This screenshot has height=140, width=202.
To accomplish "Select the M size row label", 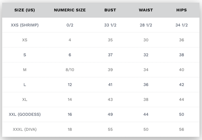I will click(25, 70).
